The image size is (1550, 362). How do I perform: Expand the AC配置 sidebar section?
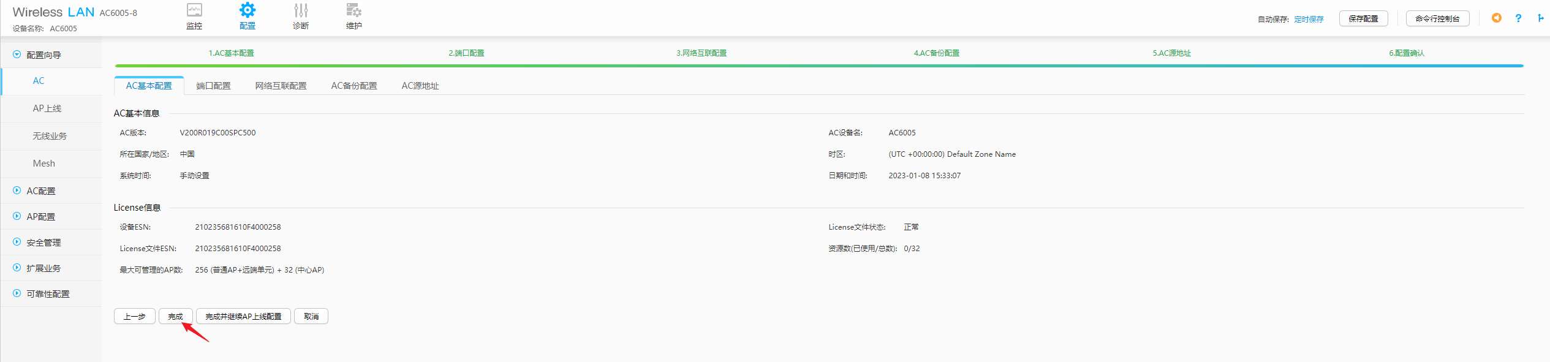point(17,190)
